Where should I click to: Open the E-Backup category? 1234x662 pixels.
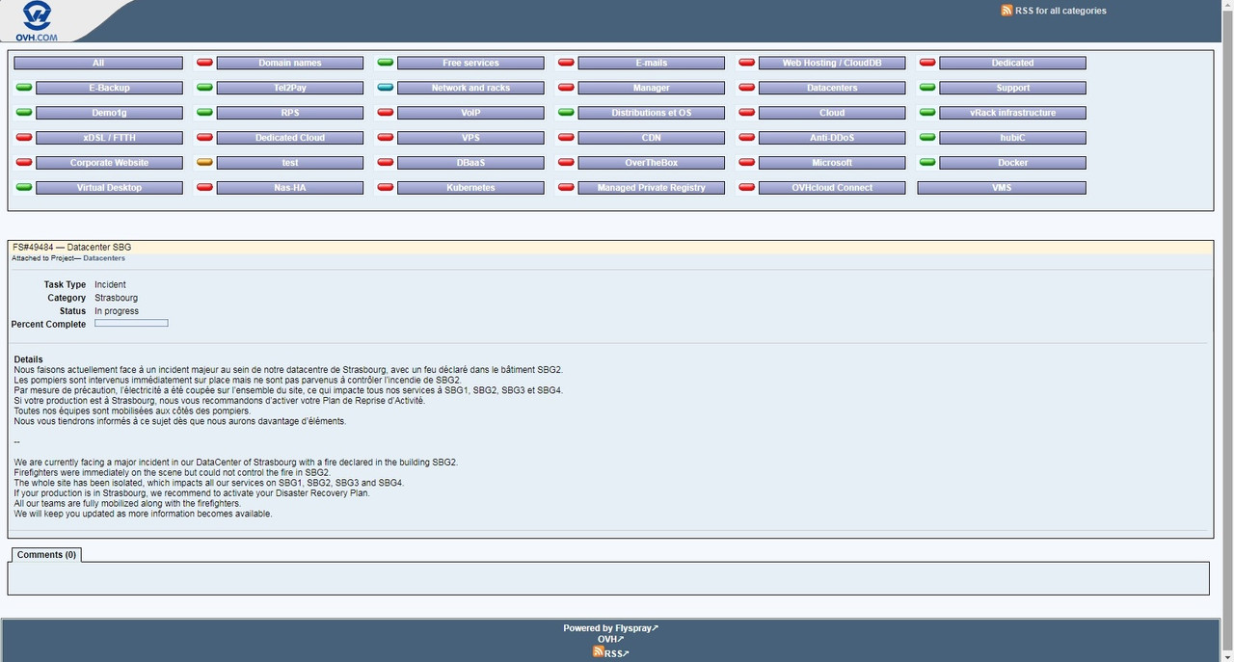pyautogui.click(x=109, y=88)
